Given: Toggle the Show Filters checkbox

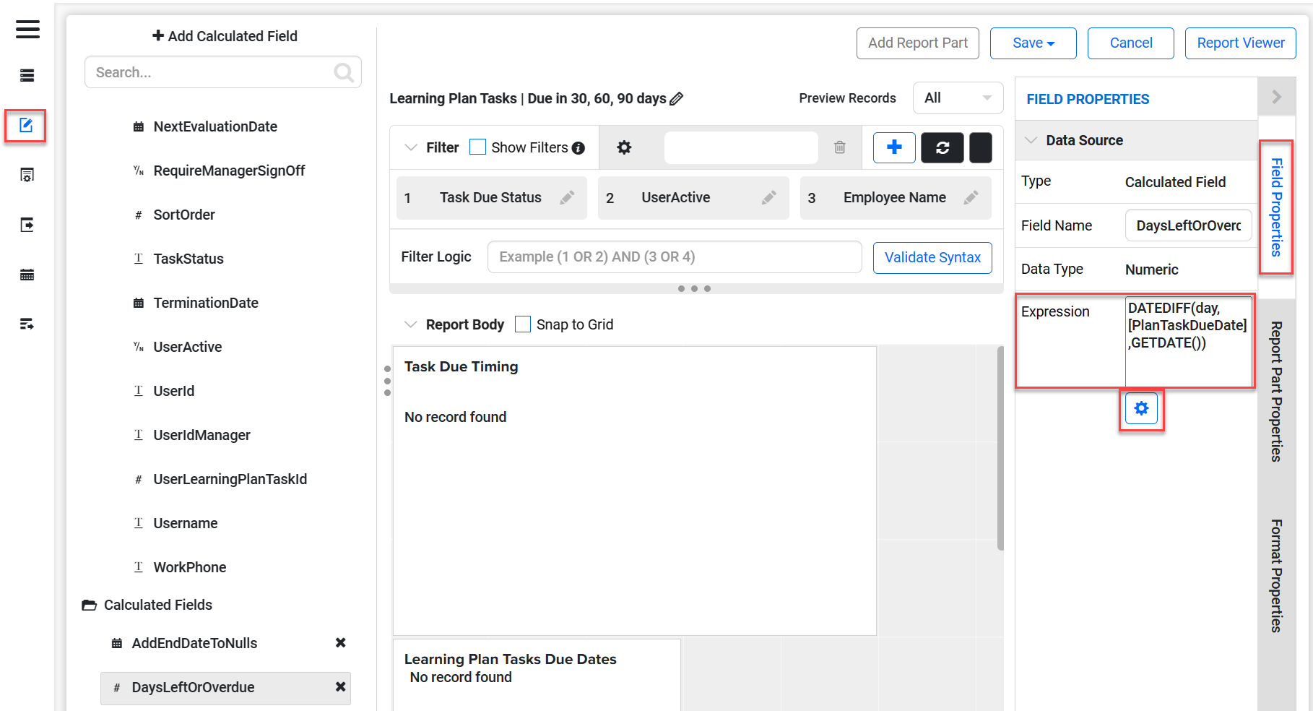Looking at the screenshot, I should (477, 147).
